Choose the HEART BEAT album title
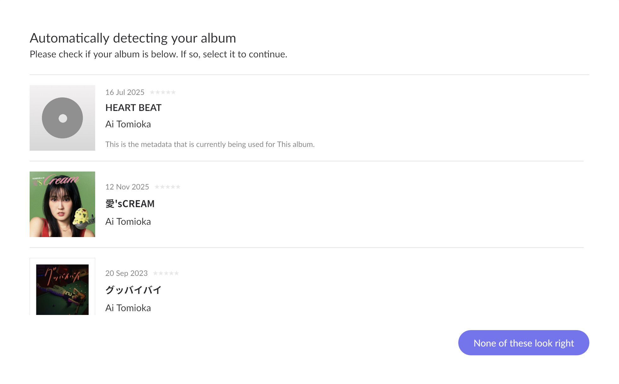The image size is (619, 384). (133, 108)
